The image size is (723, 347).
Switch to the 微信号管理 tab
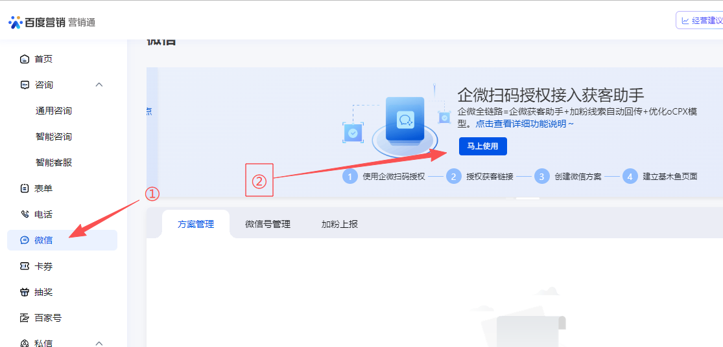267,224
